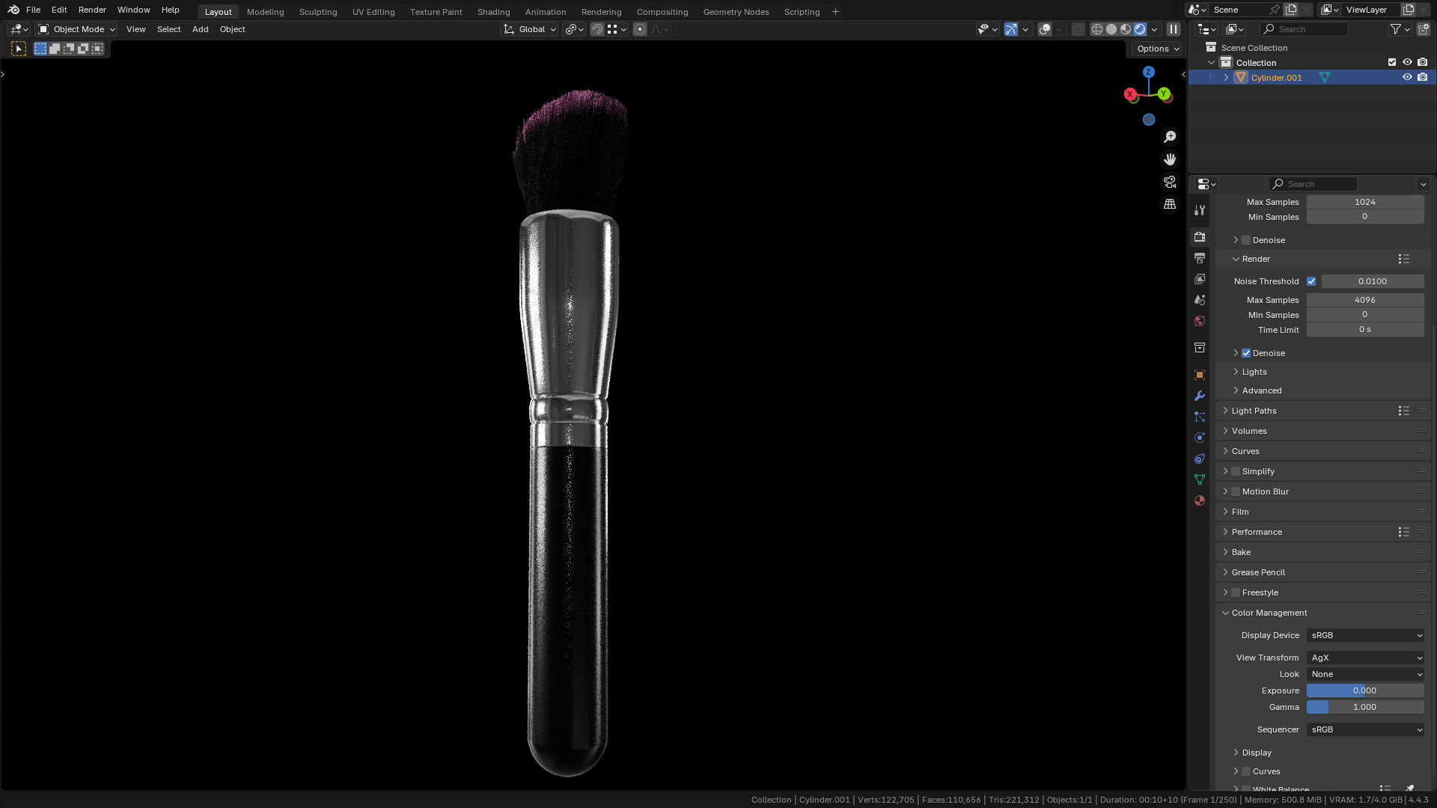Image resolution: width=1437 pixels, height=808 pixels.
Task: Collapse the Color Management panel
Action: point(1269,613)
